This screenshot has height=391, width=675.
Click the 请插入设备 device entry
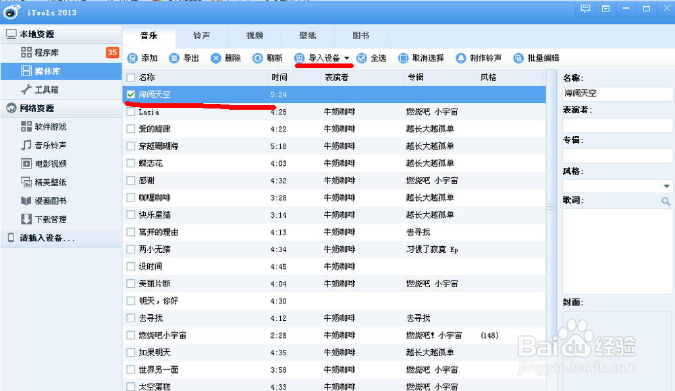(61, 238)
